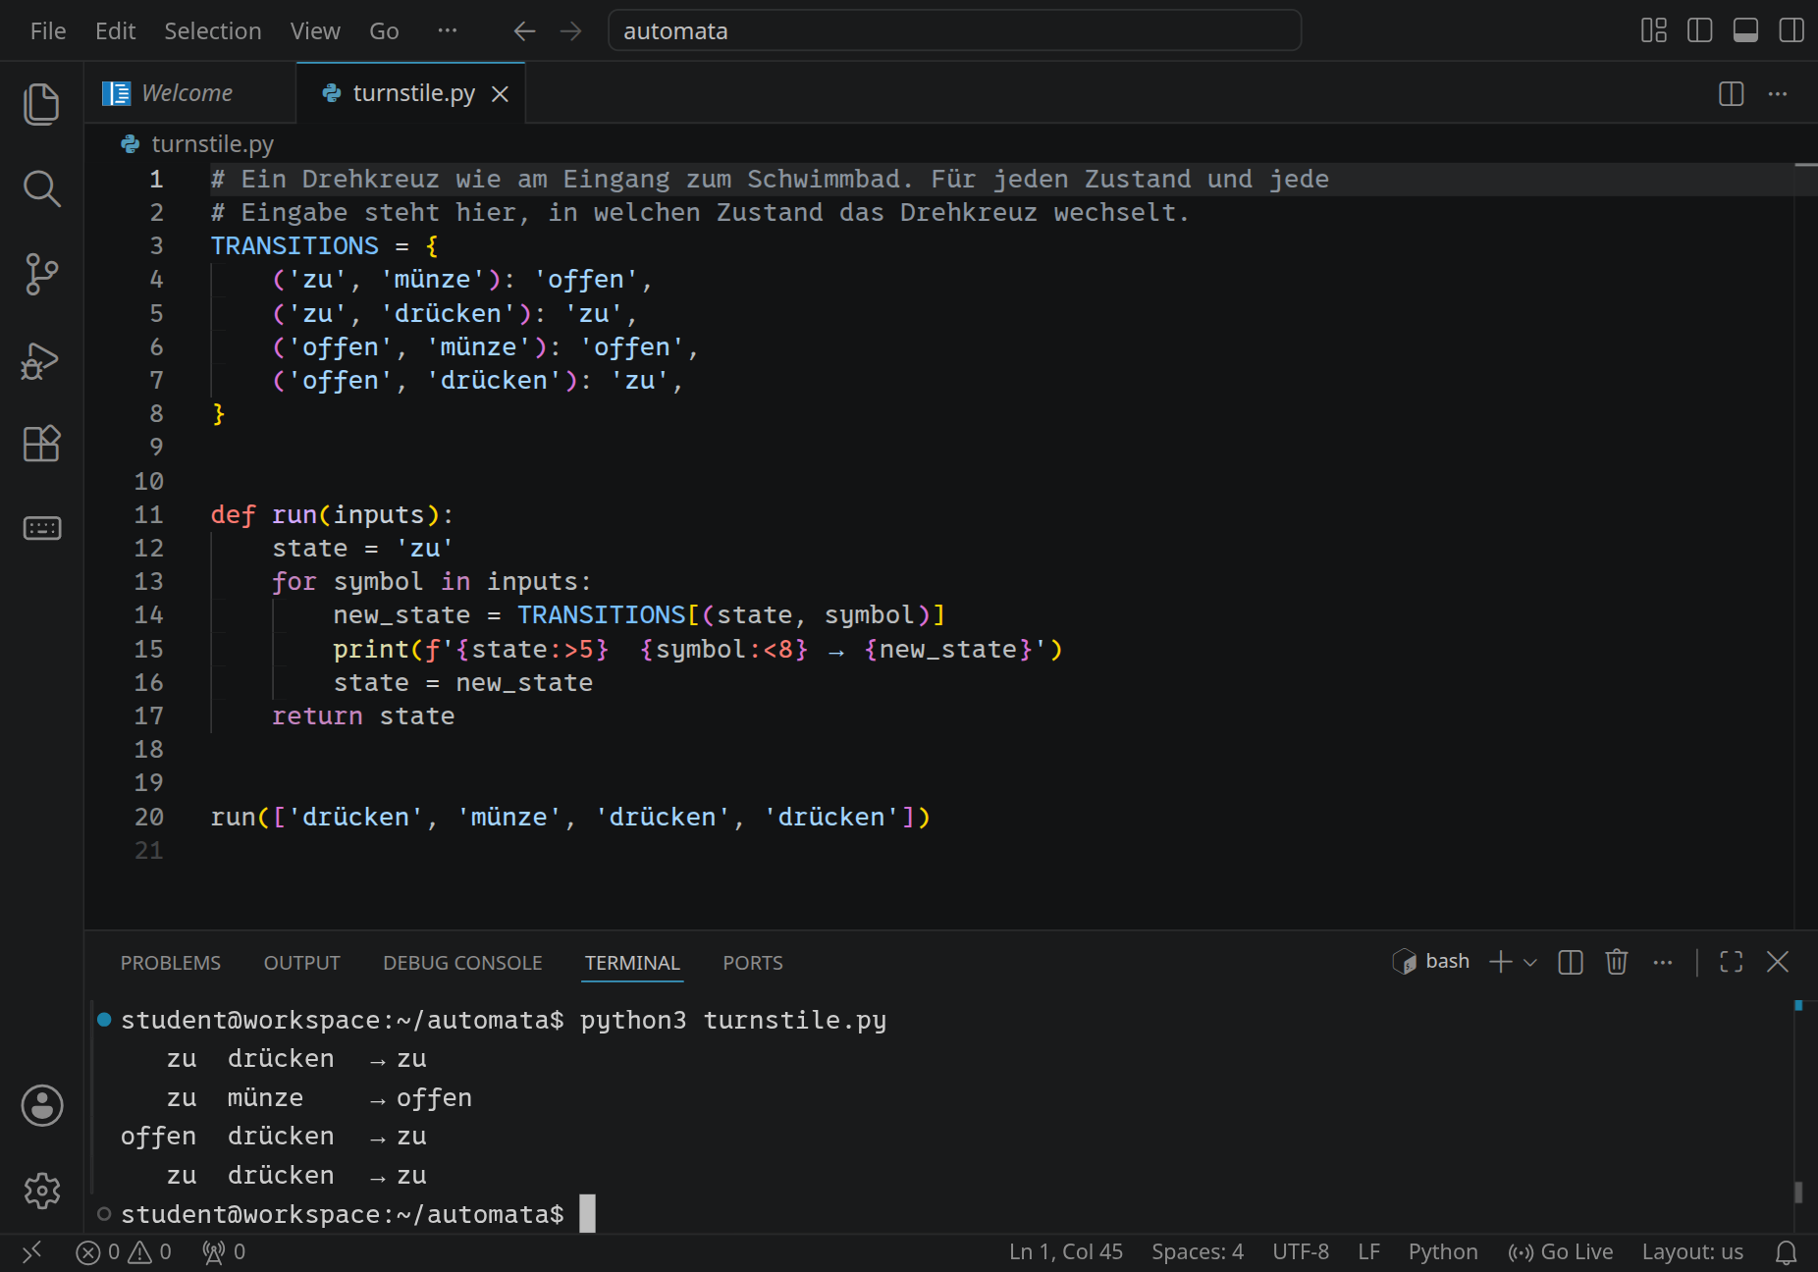Open the Search view
This screenshot has width=1818, height=1272.
(41, 188)
